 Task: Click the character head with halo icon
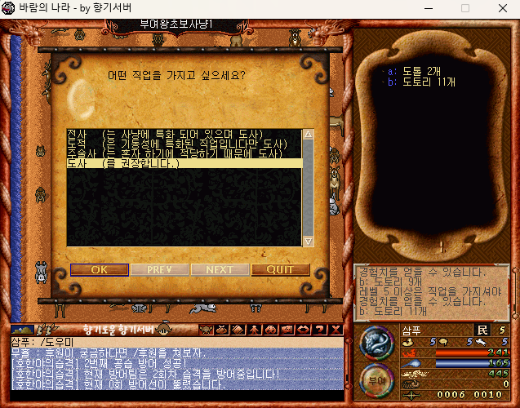[164, 329]
